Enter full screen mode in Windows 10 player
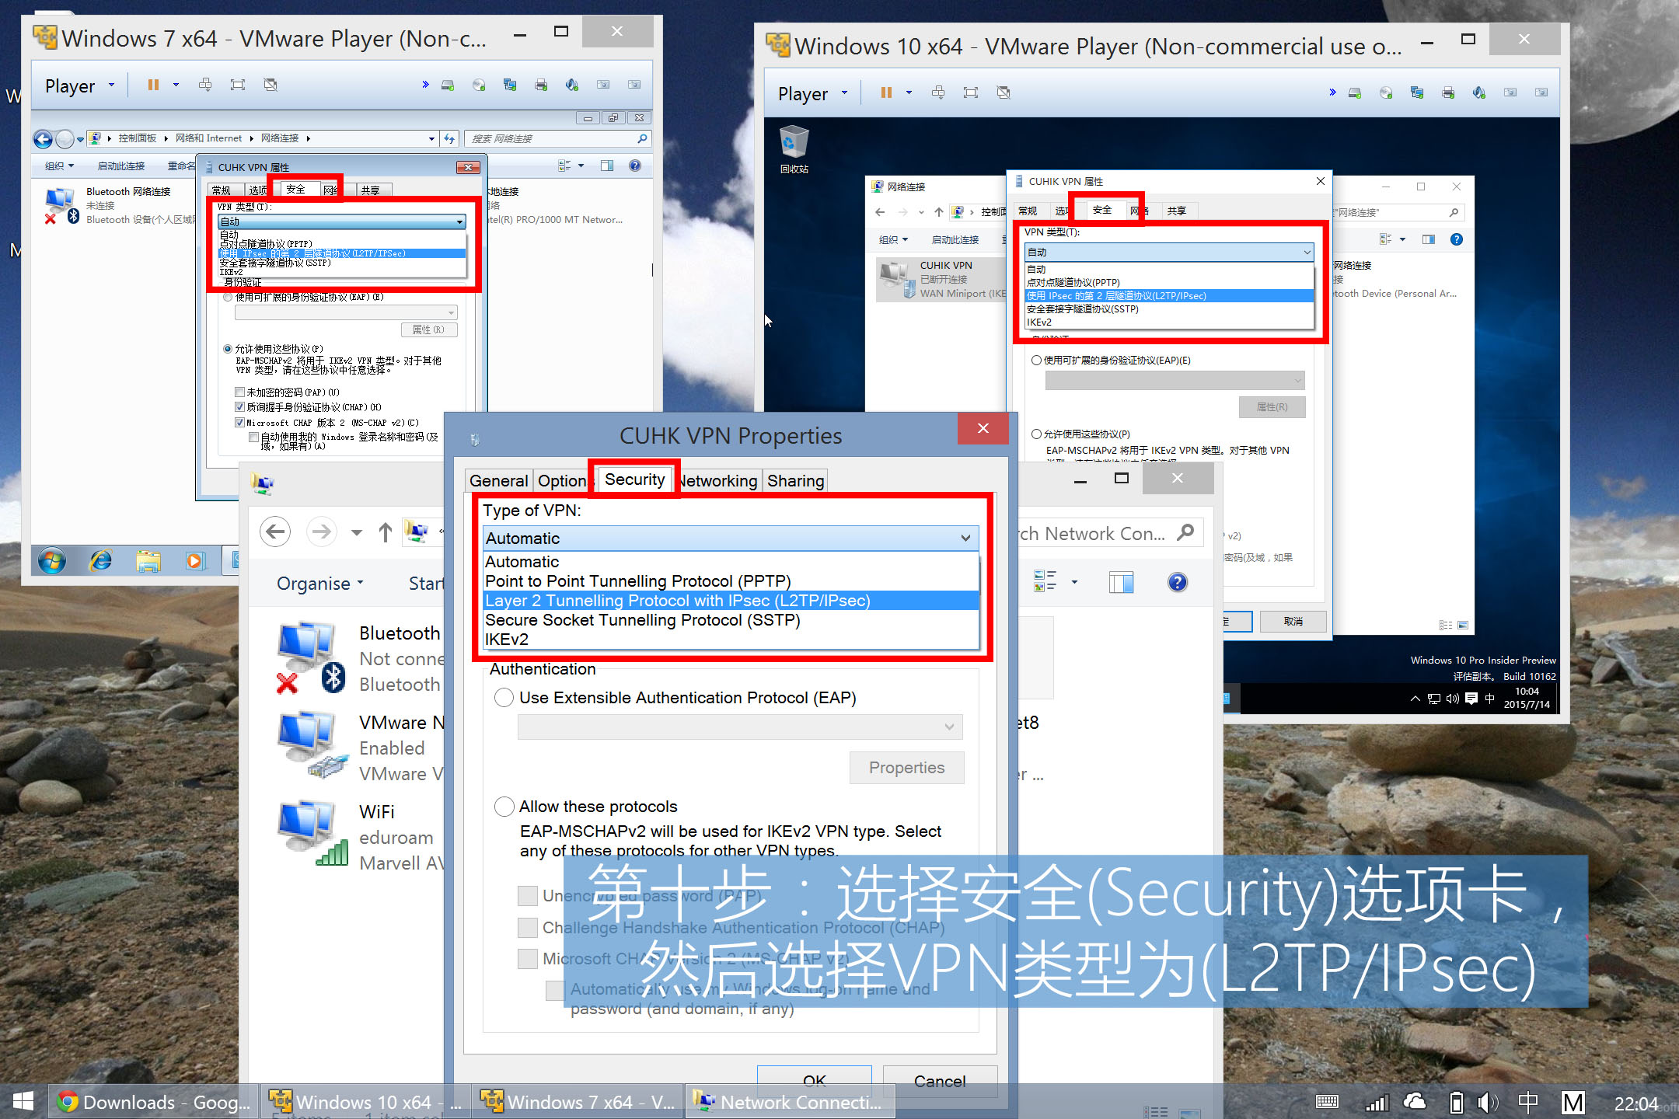Viewport: 1679px width, 1119px height. (971, 92)
